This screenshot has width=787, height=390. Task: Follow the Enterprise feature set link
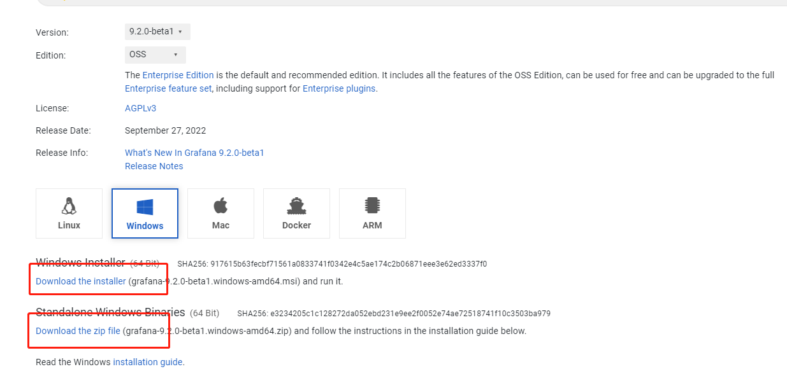(168, 88)
